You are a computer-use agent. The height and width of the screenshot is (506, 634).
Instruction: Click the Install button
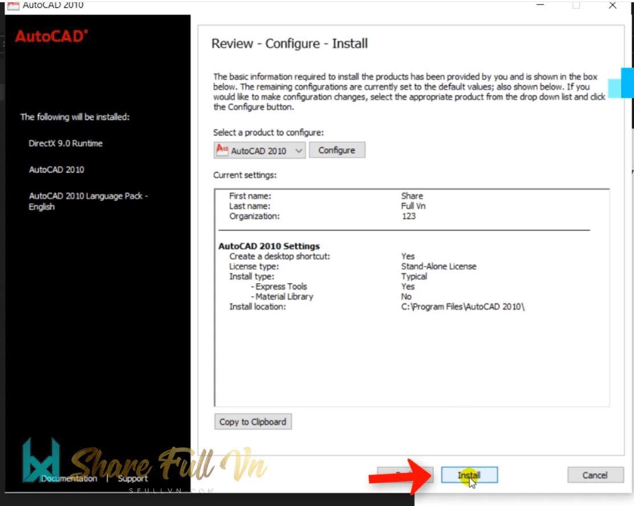coord(469,475)
